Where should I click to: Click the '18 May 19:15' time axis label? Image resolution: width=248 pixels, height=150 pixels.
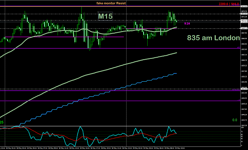point(106,148)
